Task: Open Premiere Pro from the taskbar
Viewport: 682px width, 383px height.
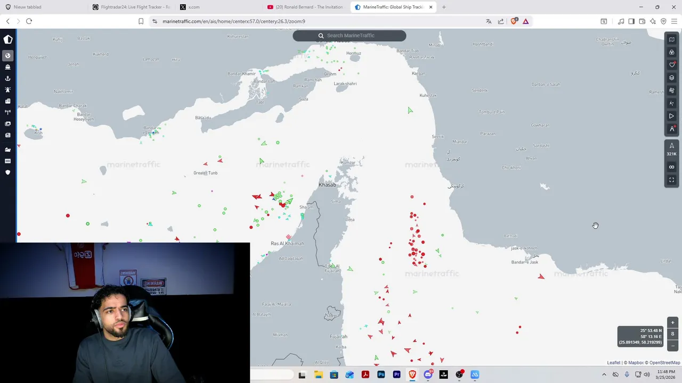Action: [396, 374]
